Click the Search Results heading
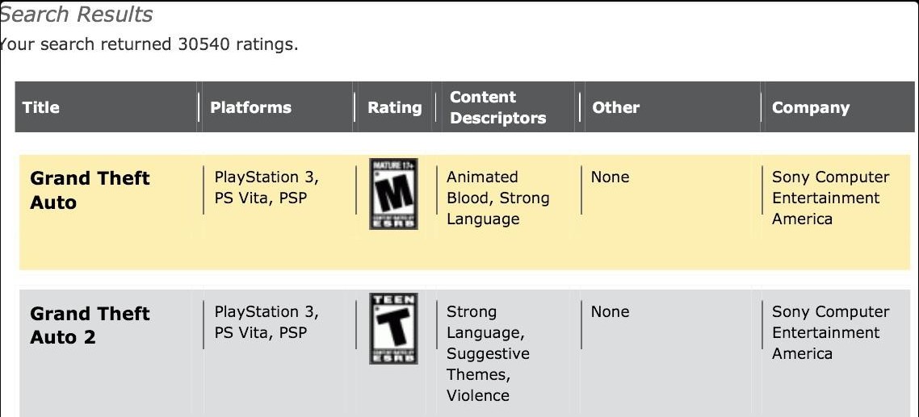 76,15
